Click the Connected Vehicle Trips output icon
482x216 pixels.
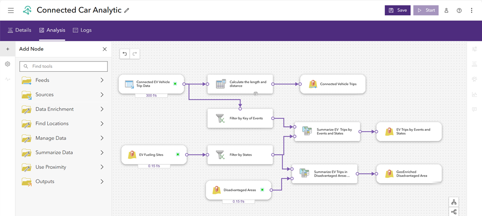click(313, 84)
